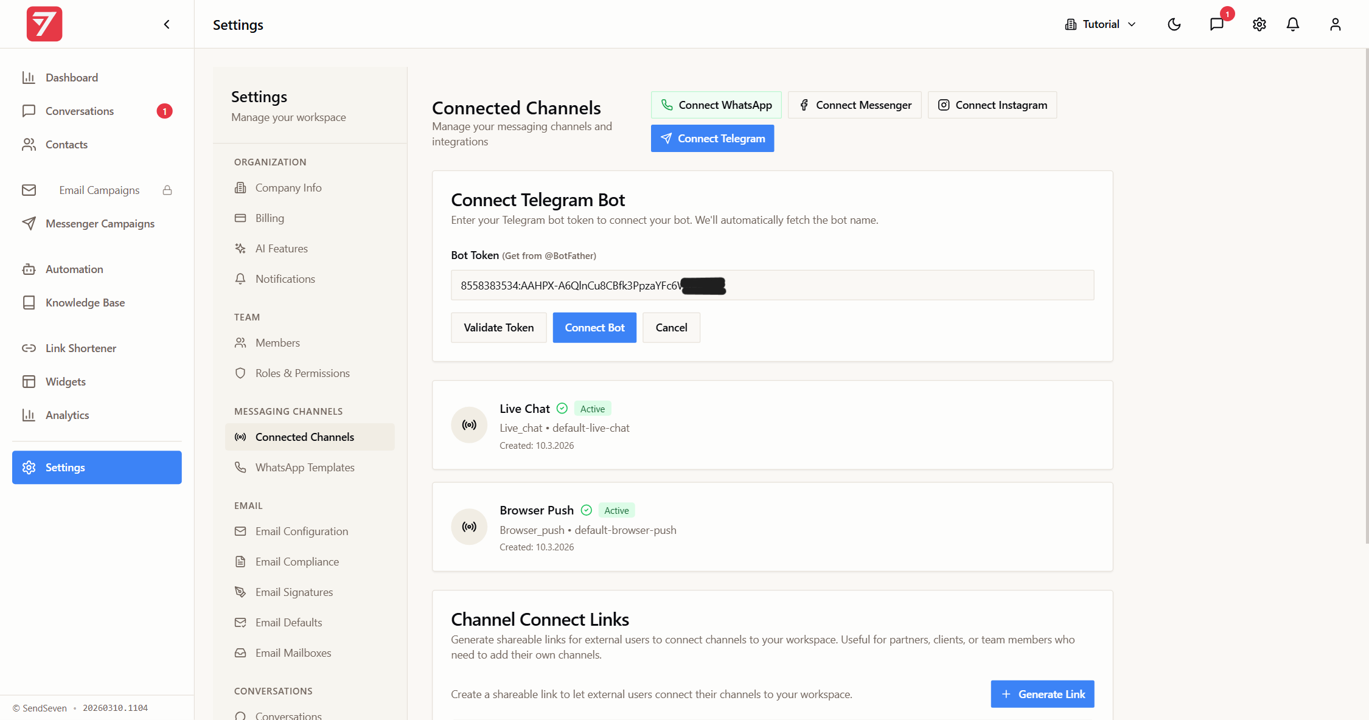Click the SendSeven logo icon

click(44, 24)
